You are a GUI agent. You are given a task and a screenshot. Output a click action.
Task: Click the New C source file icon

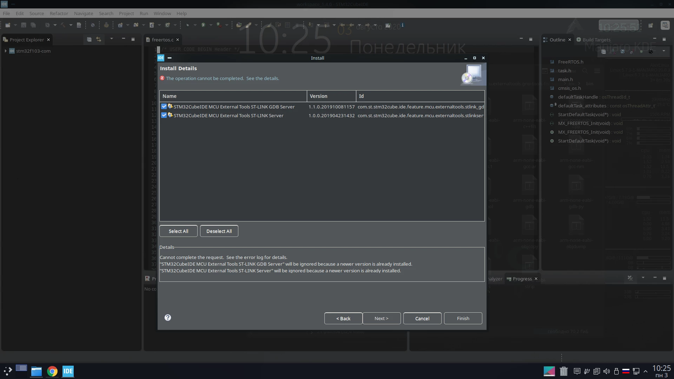tap(152, 25)
